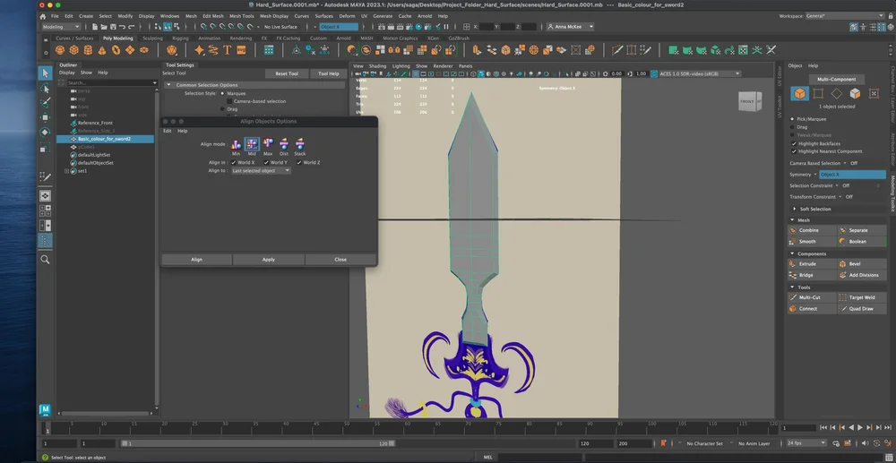Viewport: 896px width, 463px height.
Task: Switch to the Sculpting shelf tab
Action: [x=152, y=39]
